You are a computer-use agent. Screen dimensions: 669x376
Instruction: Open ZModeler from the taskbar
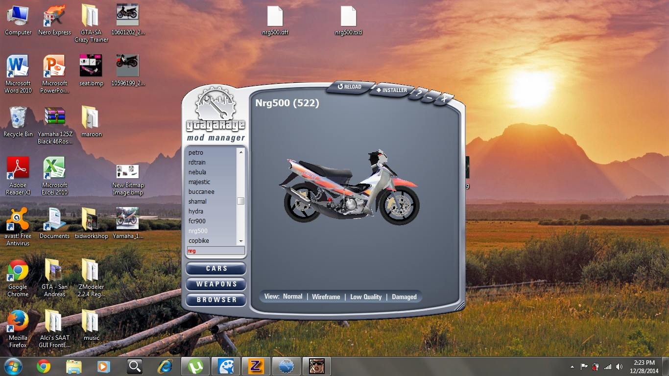[x=256, y=366]
